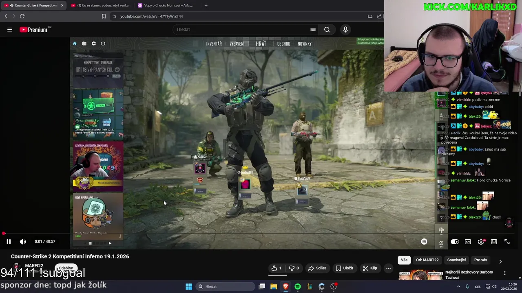Screen dimensions: 522x293
Task: Enter fullscreen mode
Action: [x=507, y=242]
